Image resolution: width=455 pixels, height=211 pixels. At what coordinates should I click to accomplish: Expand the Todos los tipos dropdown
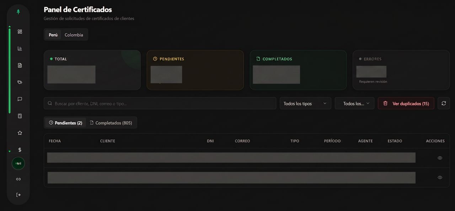tap(305, 103)
